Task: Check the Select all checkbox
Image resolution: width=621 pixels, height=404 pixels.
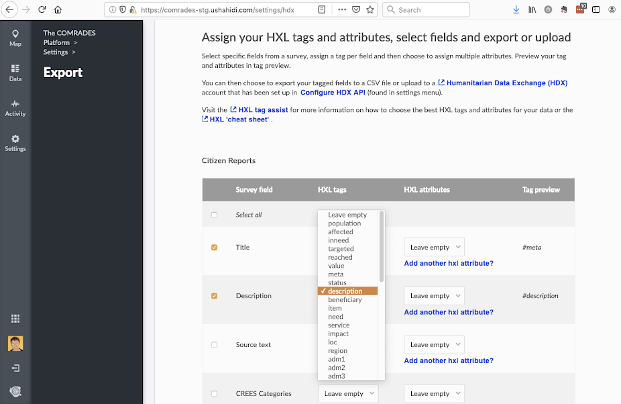Action: [215, 215]
